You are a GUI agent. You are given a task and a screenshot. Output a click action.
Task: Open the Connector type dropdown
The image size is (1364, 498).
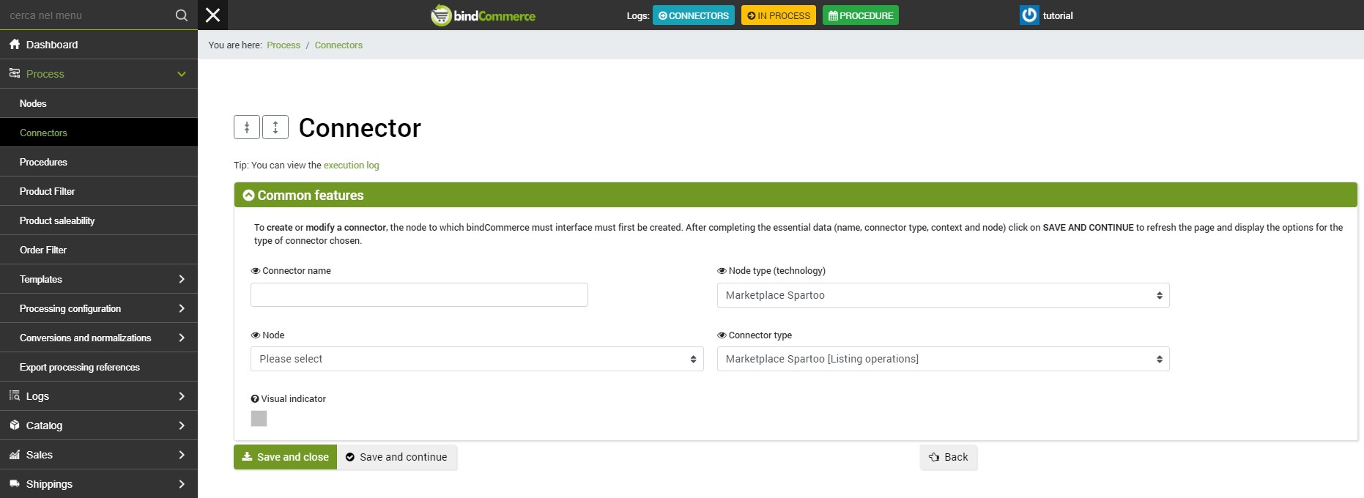(943, 359)
